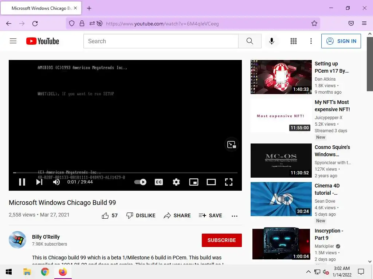Click the Sean Dove channel name
Viewport: 373px width, 279px height.
coord(325,201)
